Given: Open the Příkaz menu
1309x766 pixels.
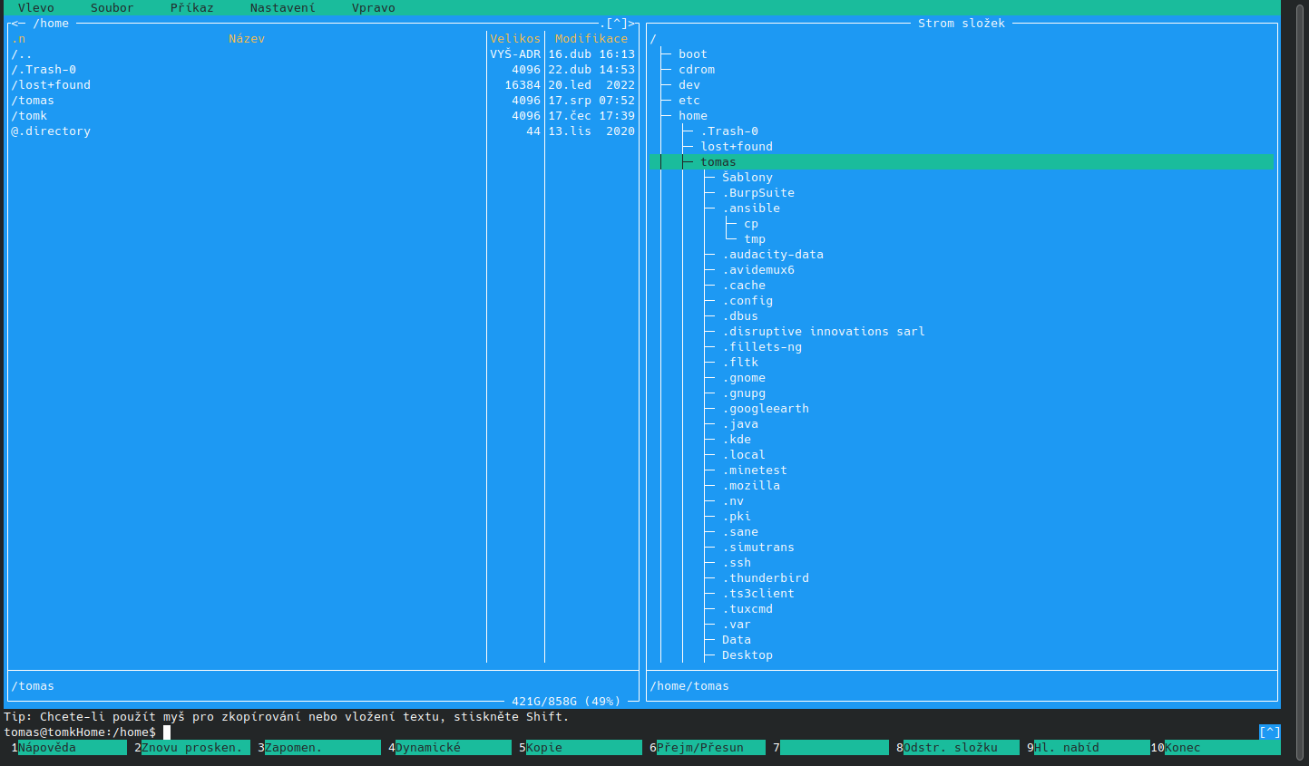Looking at the screenshot, I should (x=192, y=7).
